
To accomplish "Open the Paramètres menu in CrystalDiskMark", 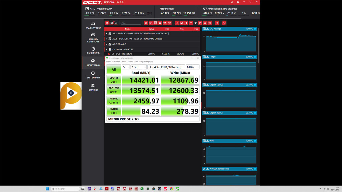I will click(x=116, y=62).
